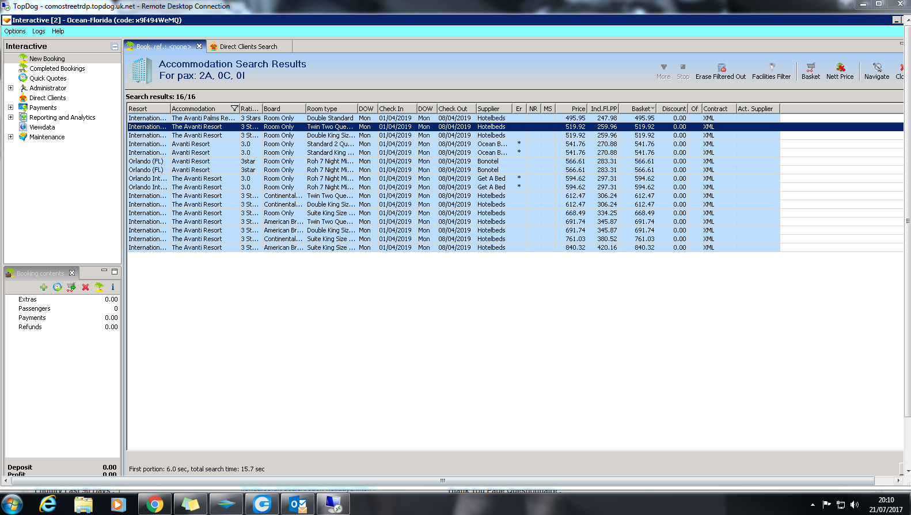Click the Basket column sort arrow
The width and height of the screenshot is (911, 515).
click(x=652, y=109)
